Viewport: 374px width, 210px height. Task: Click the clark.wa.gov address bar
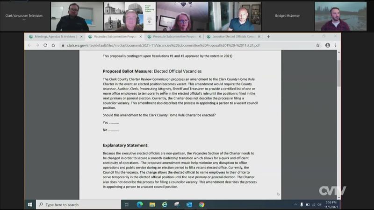click(x=164, y=45)
